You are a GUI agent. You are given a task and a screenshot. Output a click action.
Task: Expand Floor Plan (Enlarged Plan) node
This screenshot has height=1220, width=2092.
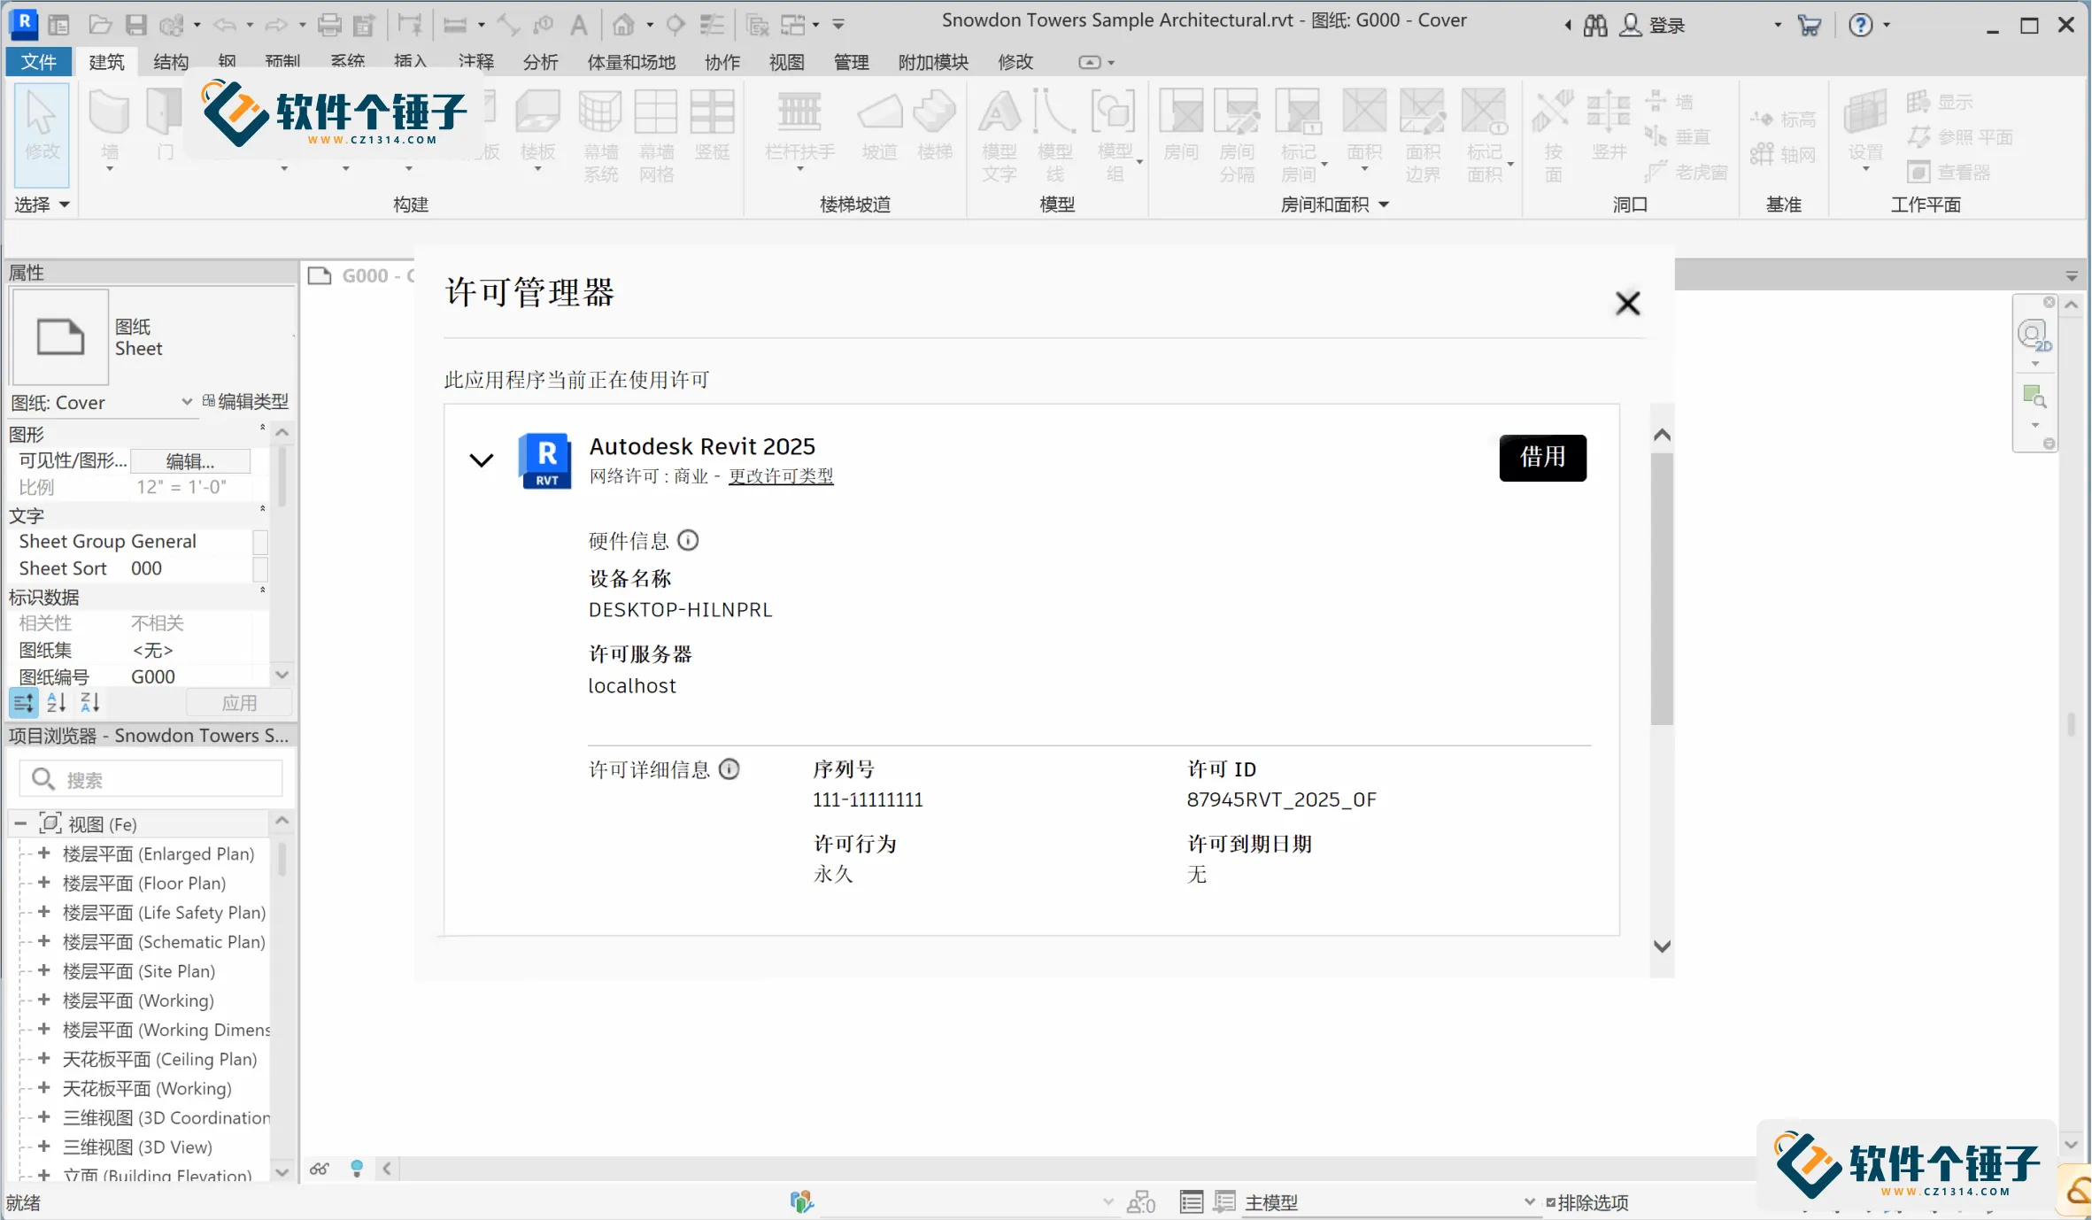pos(43,853)
